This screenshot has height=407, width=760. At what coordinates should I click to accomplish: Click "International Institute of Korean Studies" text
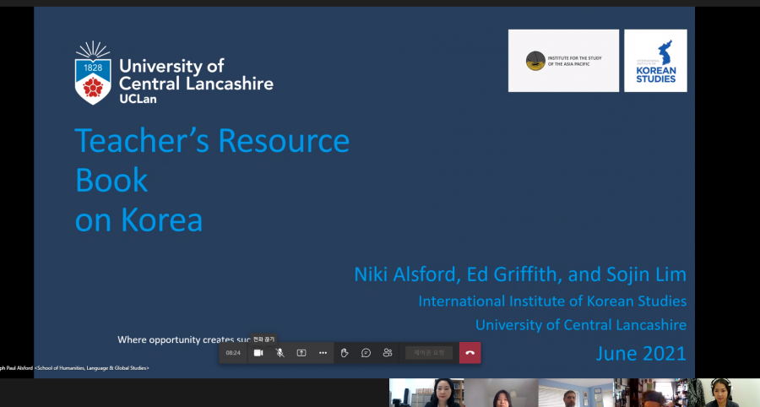(552, 301)
